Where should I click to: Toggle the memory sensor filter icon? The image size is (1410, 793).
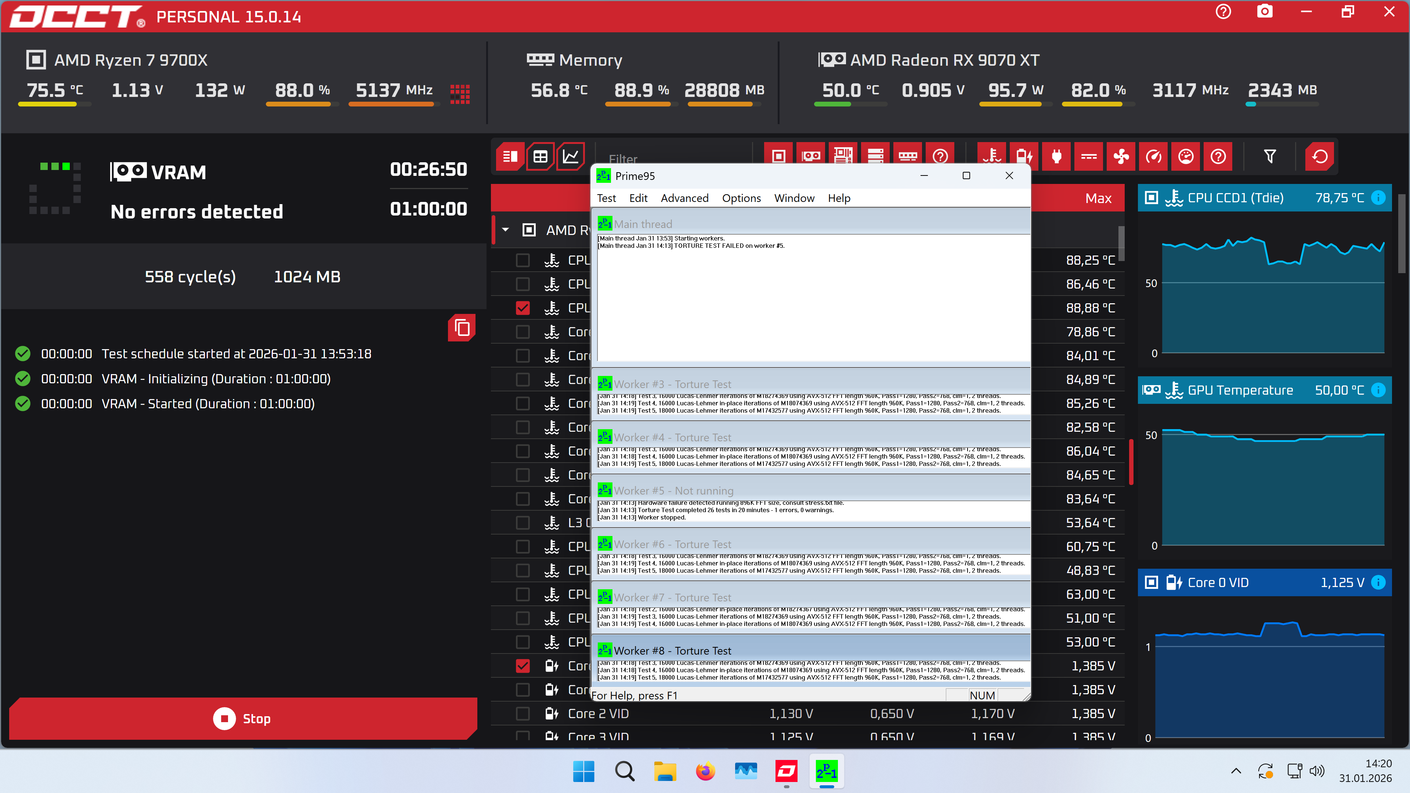(908, 156)
